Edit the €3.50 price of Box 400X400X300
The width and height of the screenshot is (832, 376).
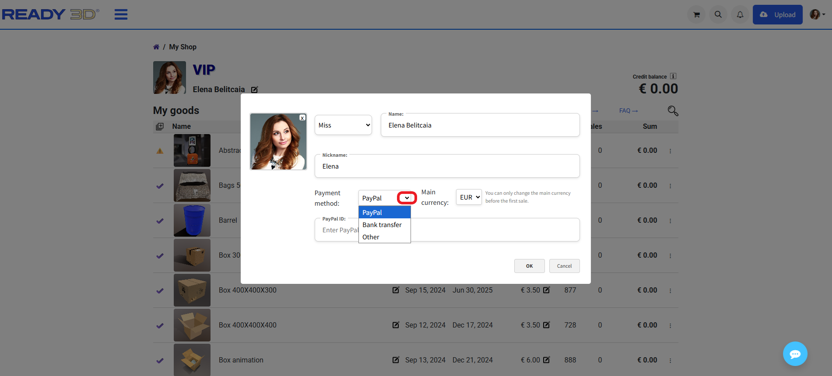[x=546, y=290]
